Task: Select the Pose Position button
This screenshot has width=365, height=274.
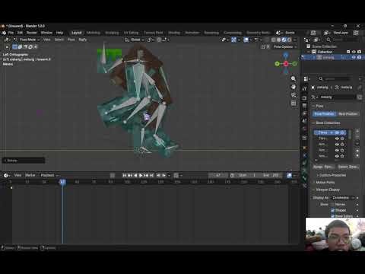Action: pos(324,113)
